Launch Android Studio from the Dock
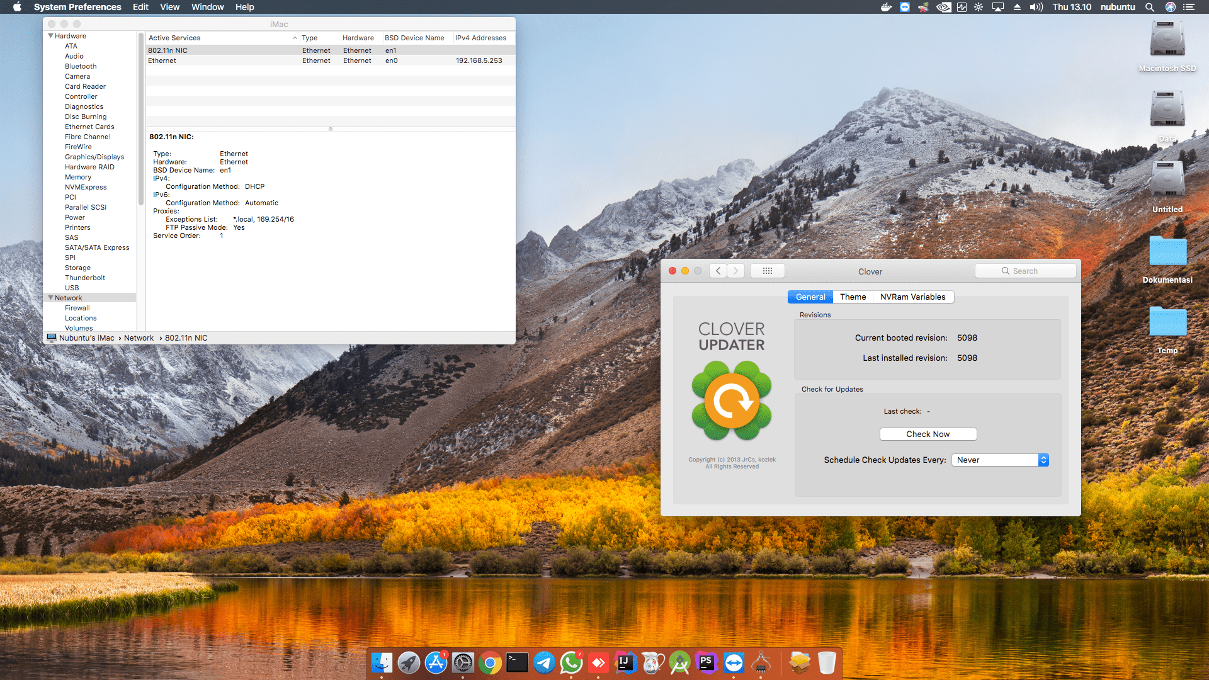1209x680 pixels. (680, 662)
